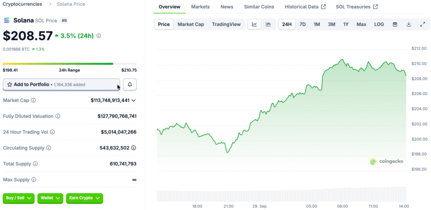Viewport: 431px width, 210px height.
Task: Select the Price chart toggle
Action: point(164,24)
